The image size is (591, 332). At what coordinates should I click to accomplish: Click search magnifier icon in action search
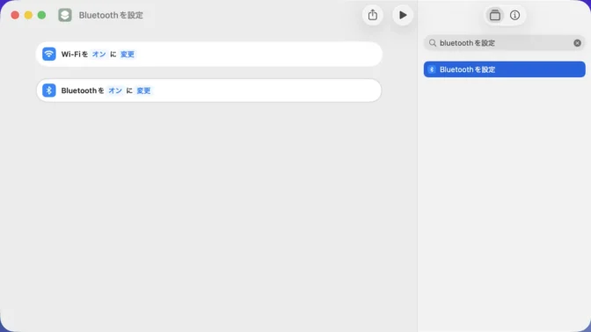(x=433, y=43)
